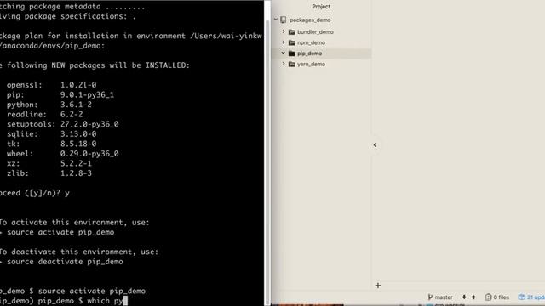
Task: Click the pip_demo folder icon
Action: pos(291,54)
